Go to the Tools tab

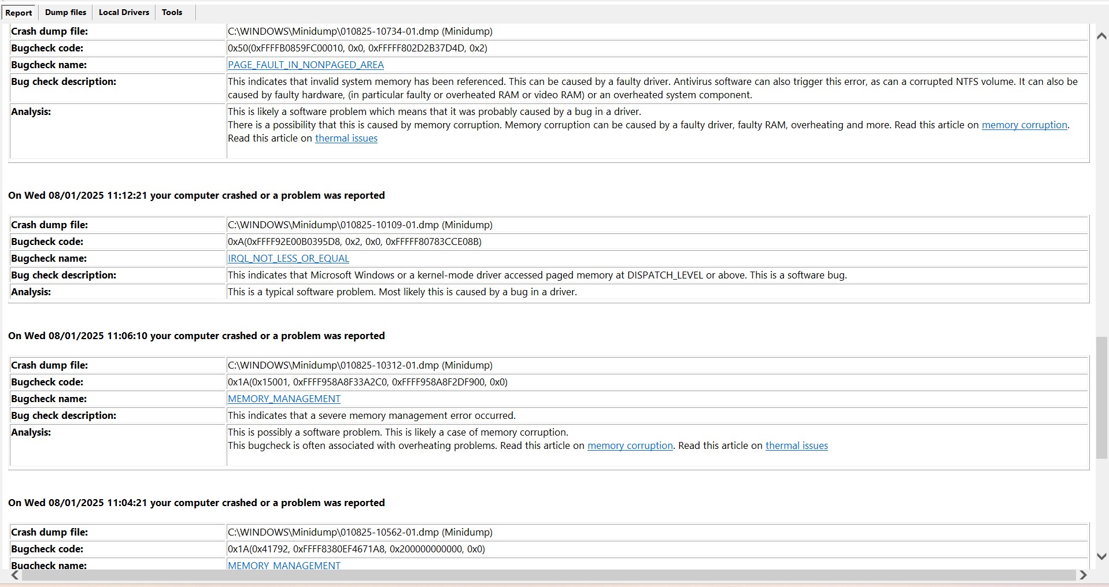tap(172, 12)
